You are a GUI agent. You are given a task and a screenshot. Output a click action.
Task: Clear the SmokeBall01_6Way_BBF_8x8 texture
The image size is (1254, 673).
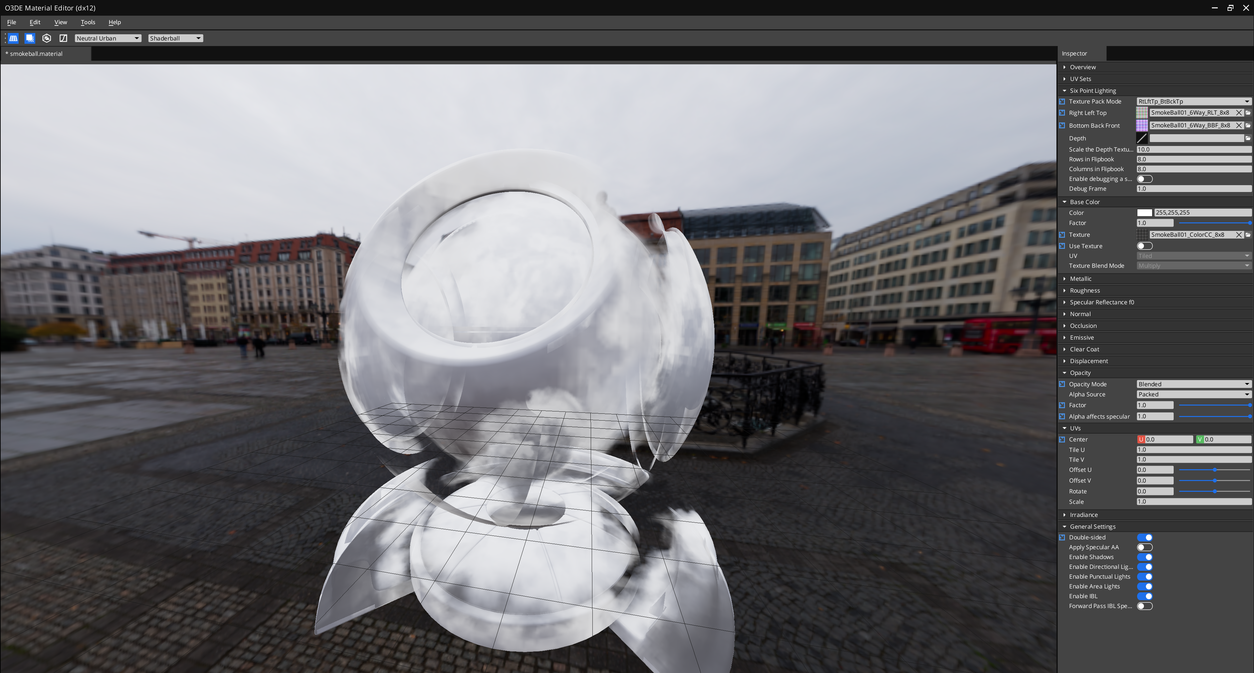point(1239,125)
